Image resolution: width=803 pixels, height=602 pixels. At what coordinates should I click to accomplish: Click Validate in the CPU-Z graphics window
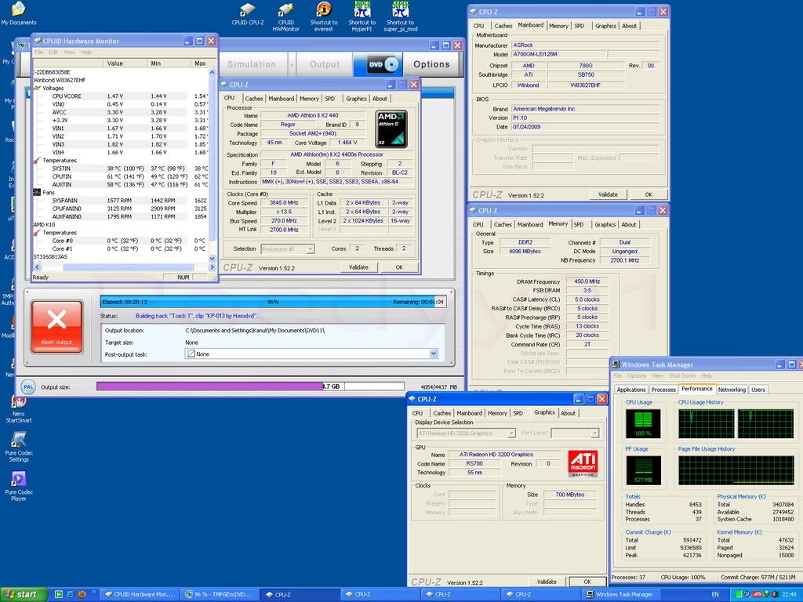547,582
